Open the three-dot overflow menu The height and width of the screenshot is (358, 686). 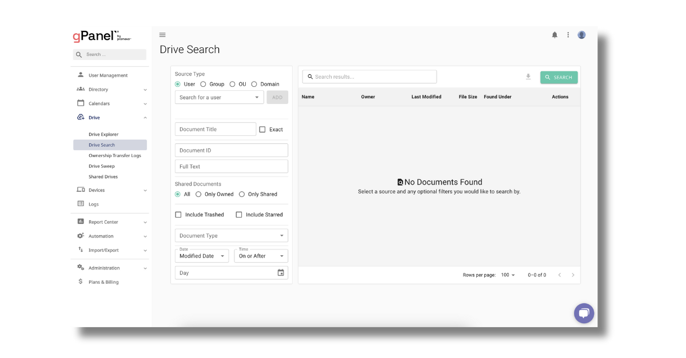click(568, 35)
